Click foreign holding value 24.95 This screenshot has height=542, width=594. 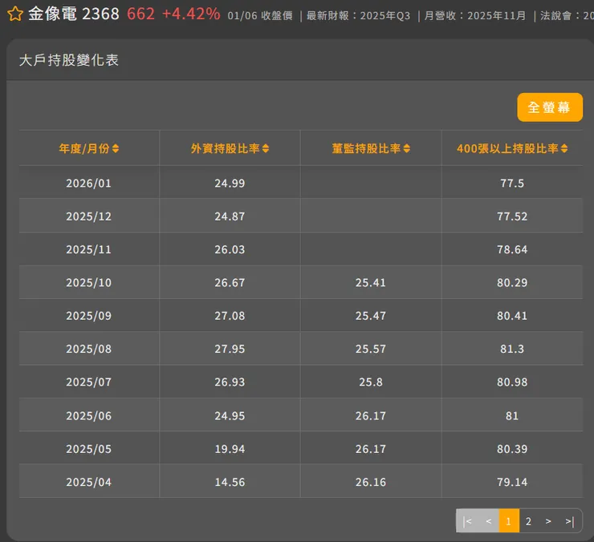(230, 416)
